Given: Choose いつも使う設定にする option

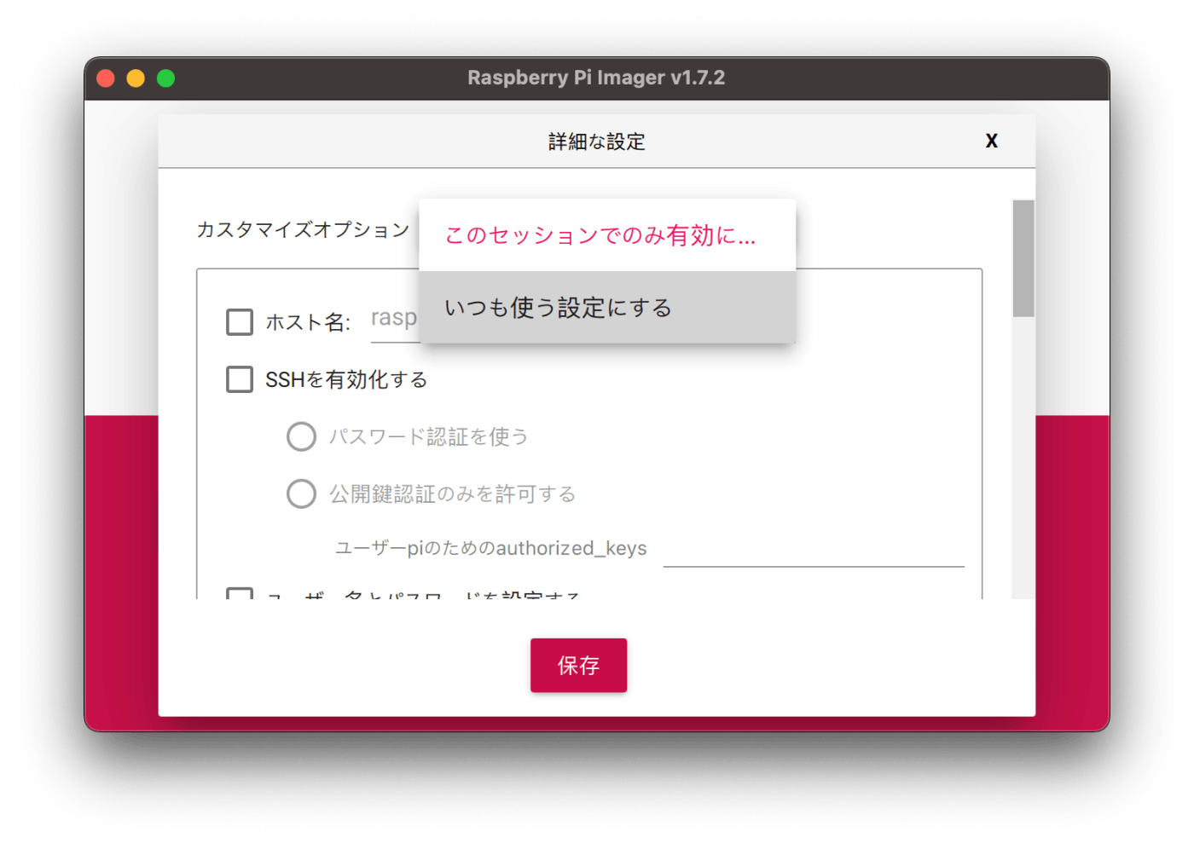Looking at the screenshot, I should pos(607,308).
